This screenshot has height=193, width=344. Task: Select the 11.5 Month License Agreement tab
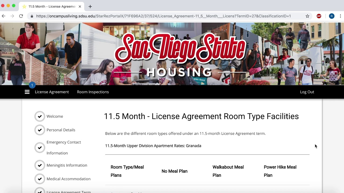[x=52, y=6]
